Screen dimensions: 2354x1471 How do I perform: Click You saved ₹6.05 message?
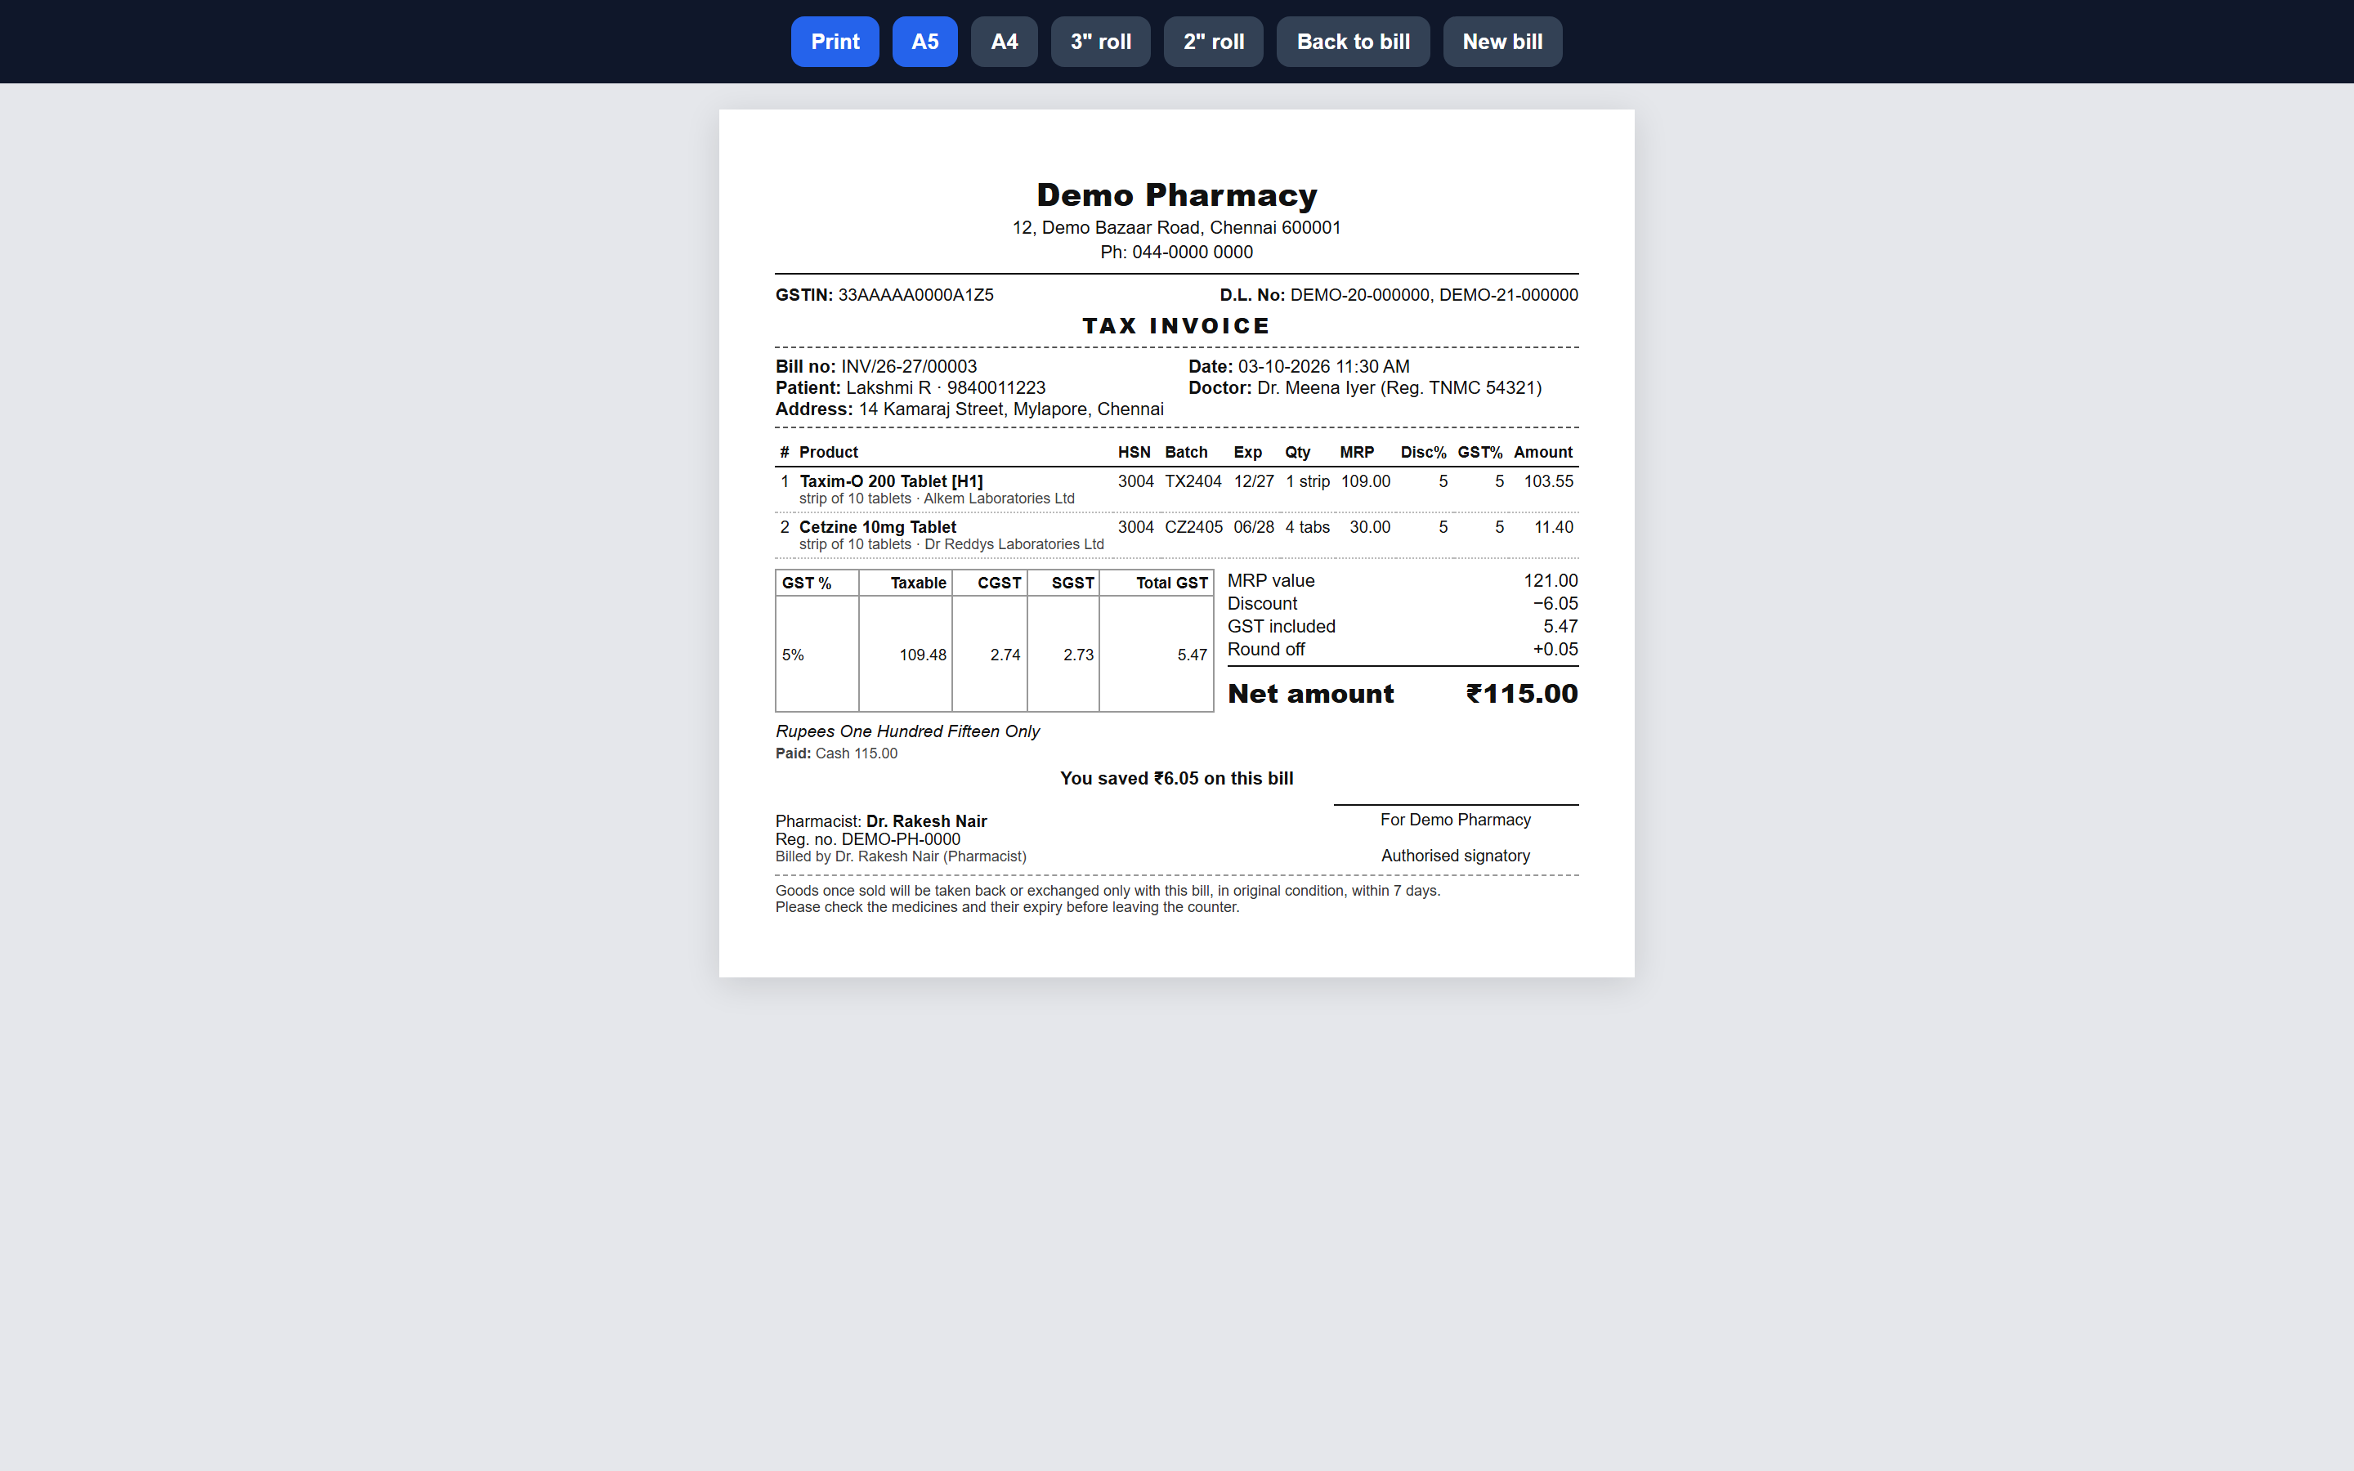1176,778
